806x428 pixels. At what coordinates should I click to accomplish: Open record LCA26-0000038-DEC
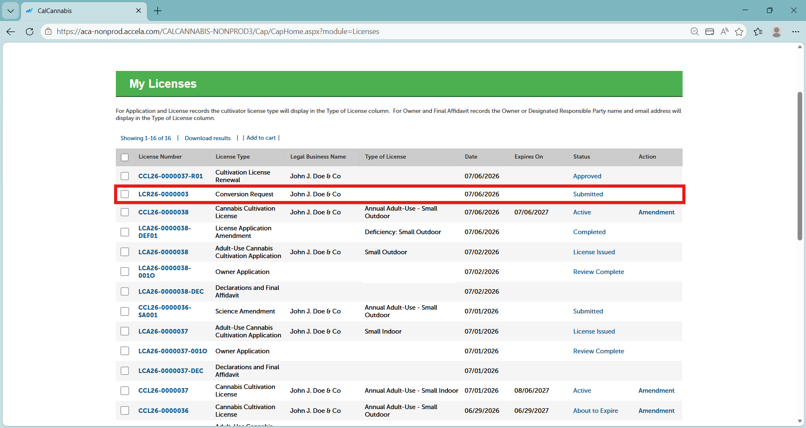pos(171,292)
